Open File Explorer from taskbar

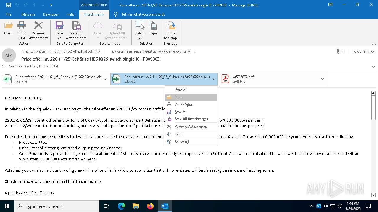[136, 206]
